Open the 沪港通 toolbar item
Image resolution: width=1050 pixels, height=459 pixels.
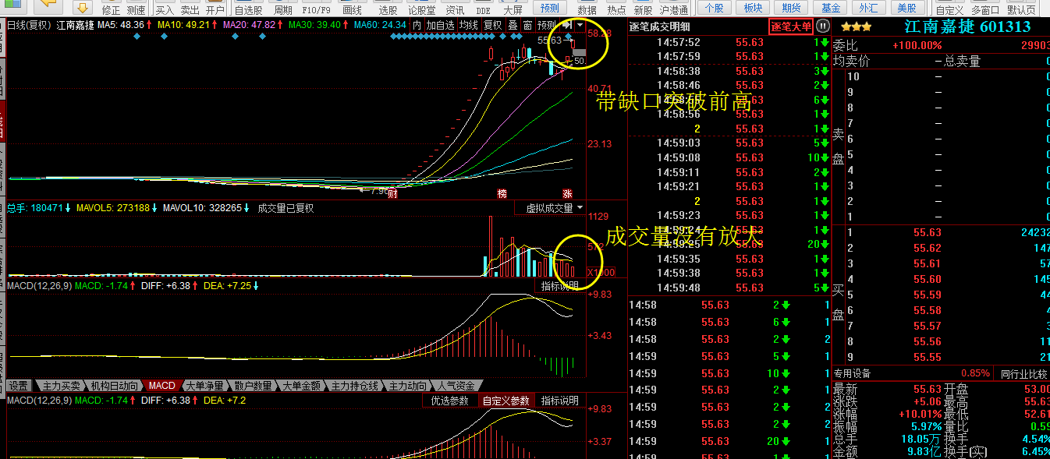(674, 10)
